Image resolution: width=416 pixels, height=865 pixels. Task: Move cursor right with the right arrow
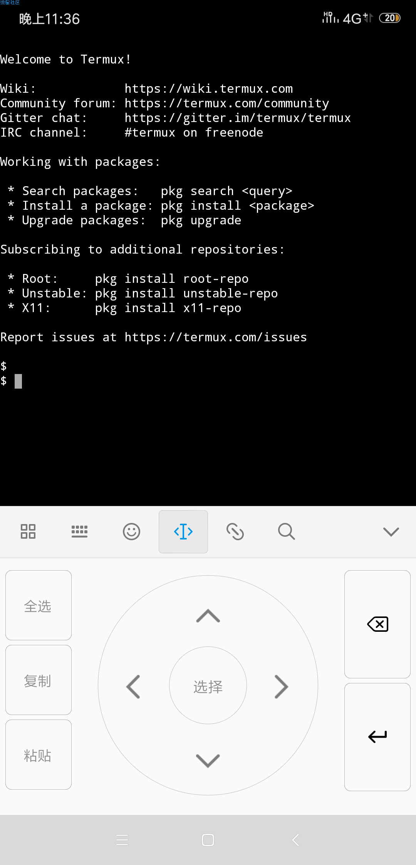(282, 686)
